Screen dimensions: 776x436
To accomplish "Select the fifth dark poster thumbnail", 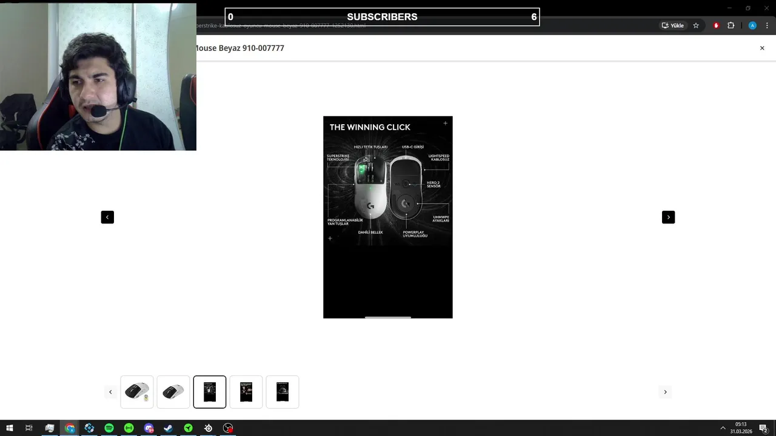I will click(283, 392).
